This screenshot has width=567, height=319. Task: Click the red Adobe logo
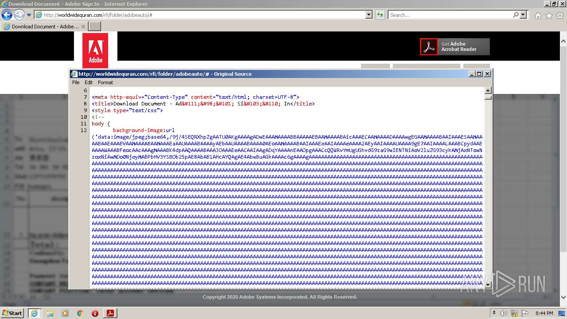point(95,51)
